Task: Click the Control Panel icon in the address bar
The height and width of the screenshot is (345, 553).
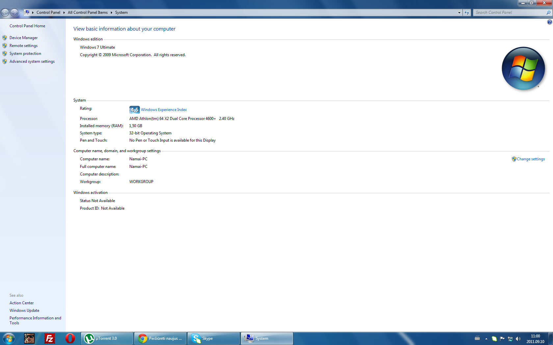Action: [x=27, y=12]
